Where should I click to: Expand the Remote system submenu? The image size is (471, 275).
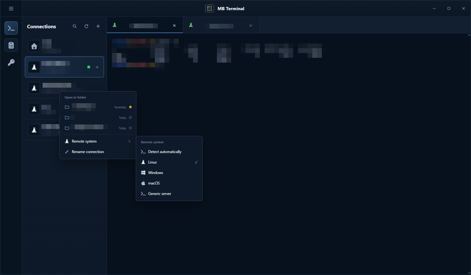point(98,141)
